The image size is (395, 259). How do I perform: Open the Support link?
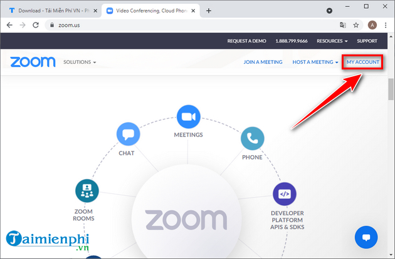point(367,41)
